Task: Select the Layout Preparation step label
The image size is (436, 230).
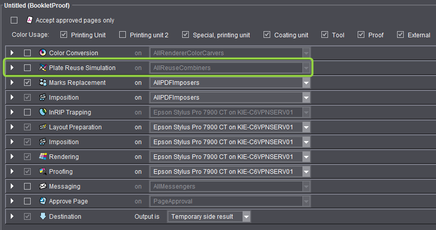Action: click(x=75, y=127)
